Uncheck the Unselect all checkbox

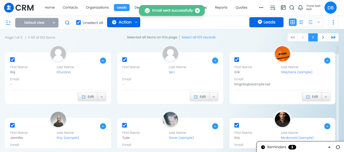78,22
